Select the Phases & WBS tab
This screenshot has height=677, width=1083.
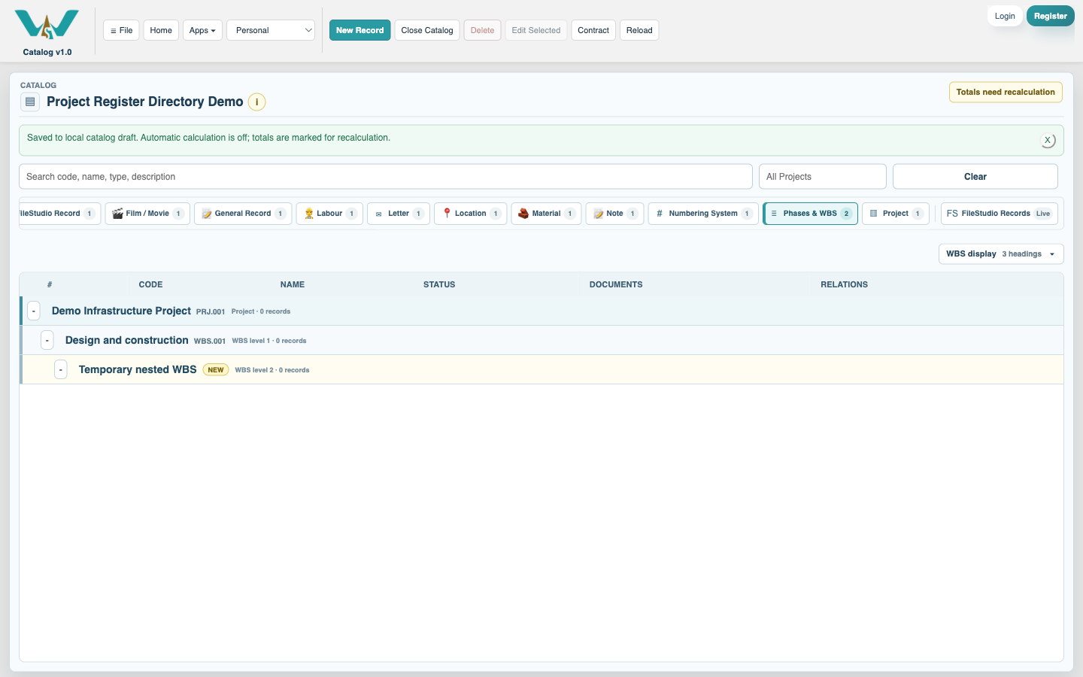[x=810, y=214]
